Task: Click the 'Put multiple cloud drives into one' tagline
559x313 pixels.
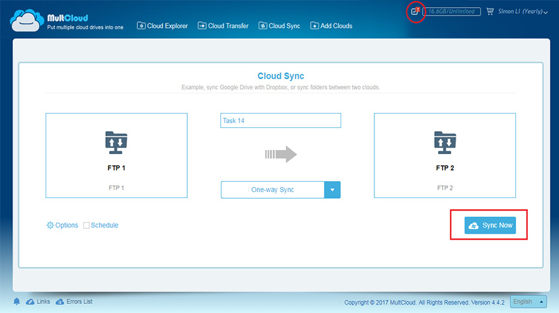Action: pyautogui.click(x=85, y=27)
